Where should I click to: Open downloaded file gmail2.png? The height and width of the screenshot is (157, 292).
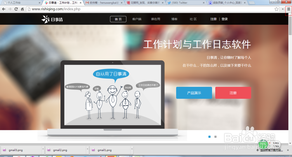(x=66, y=150)
